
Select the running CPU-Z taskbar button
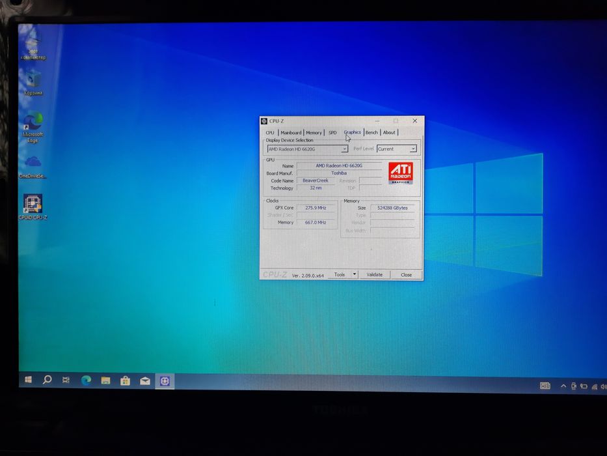pyautogui.click(x=165, y=382)
